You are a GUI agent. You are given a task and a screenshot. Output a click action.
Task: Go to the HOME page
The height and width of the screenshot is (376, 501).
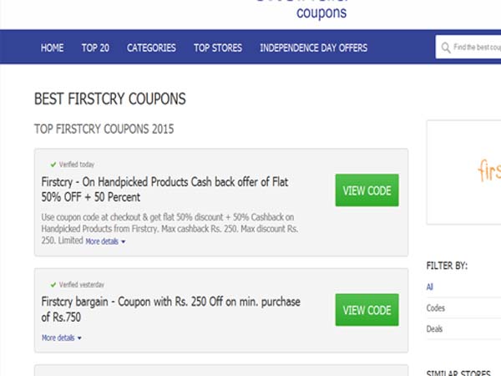pyautogui.click(x=52, y=48)
